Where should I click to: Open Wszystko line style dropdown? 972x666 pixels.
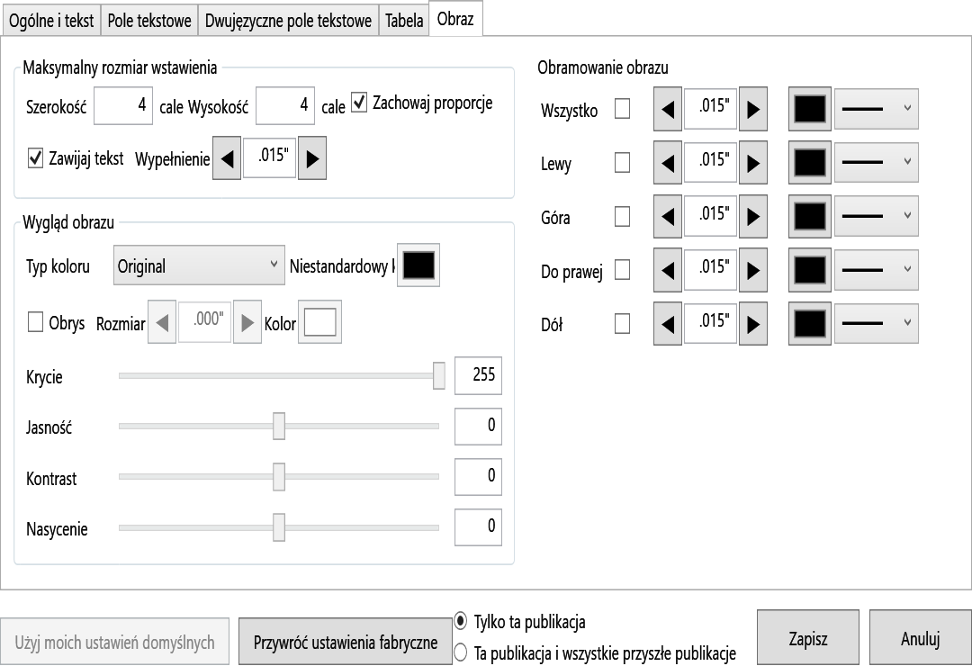pyautogui.click(x=877, y=109)
